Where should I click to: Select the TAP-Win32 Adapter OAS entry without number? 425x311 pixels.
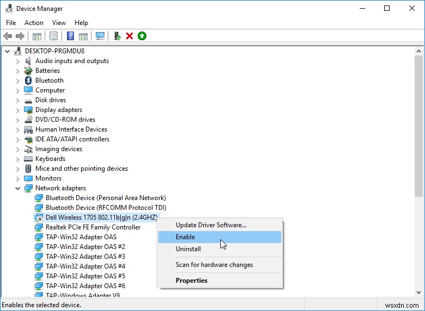(81, 237)
